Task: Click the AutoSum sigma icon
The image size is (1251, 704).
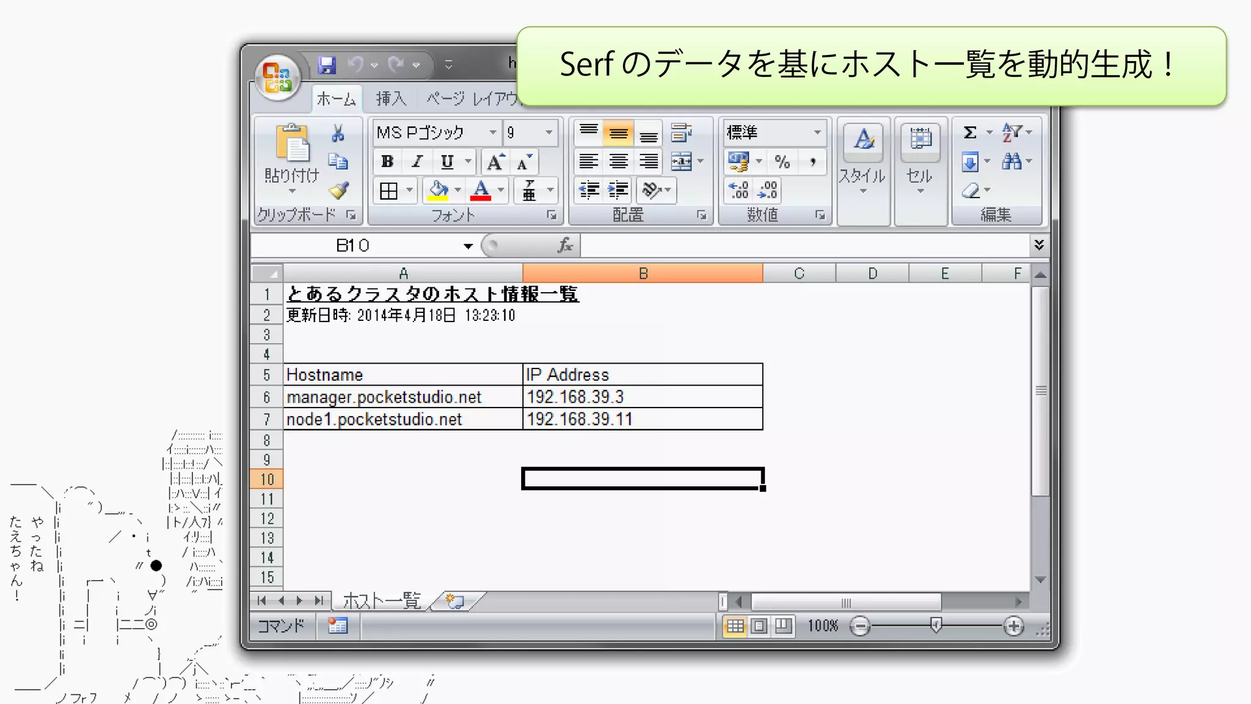Action: coord(969,133)
